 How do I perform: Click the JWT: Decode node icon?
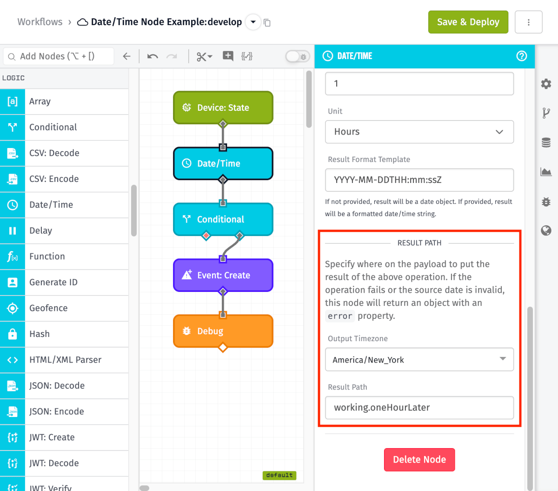[13, 463]
